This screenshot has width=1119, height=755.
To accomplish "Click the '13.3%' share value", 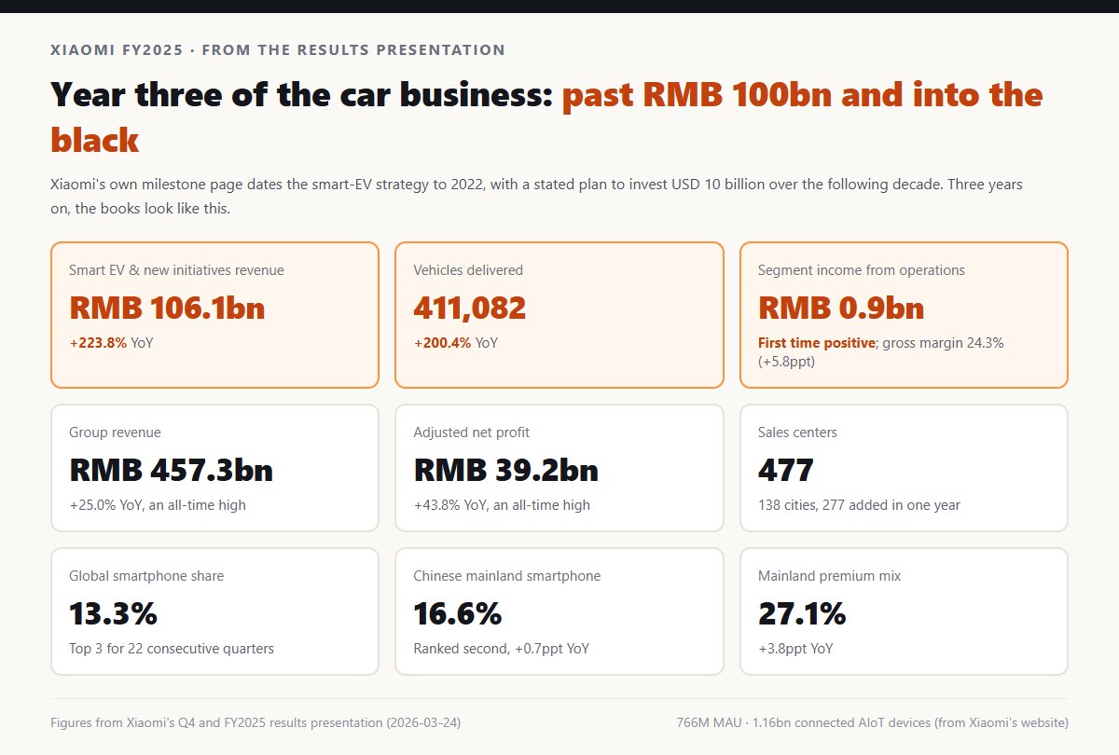I will 113,613.
